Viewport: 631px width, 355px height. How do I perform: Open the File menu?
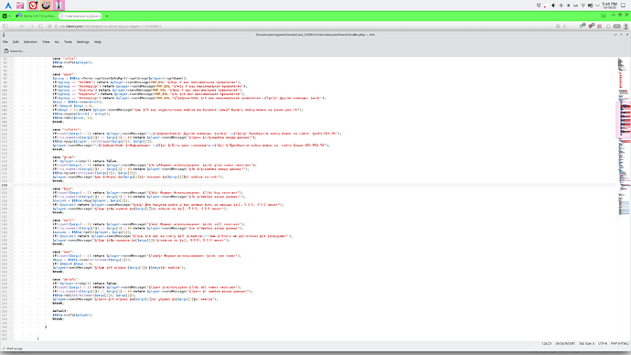click(x=5, y=42)
